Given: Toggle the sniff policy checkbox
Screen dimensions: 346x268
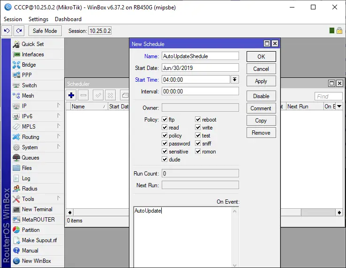Looking at the screenshot, I should pyautogui.click(x=198, y=144).
